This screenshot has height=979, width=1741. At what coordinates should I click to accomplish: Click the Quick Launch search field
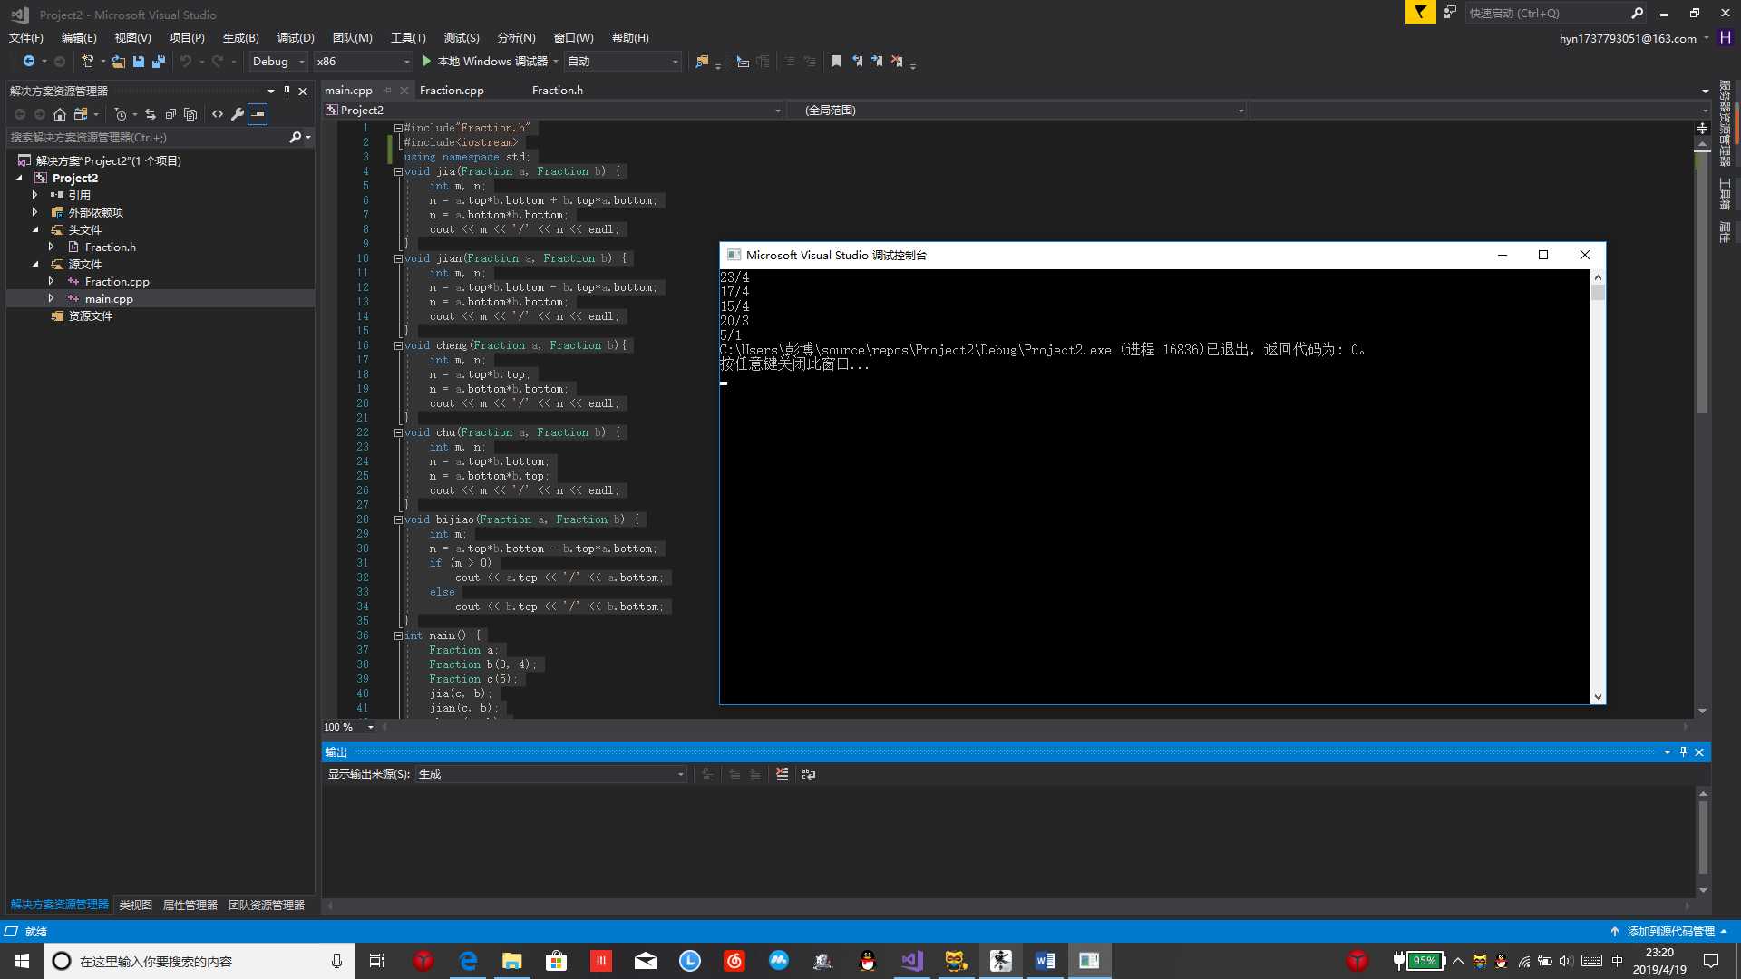(1547, 13)
